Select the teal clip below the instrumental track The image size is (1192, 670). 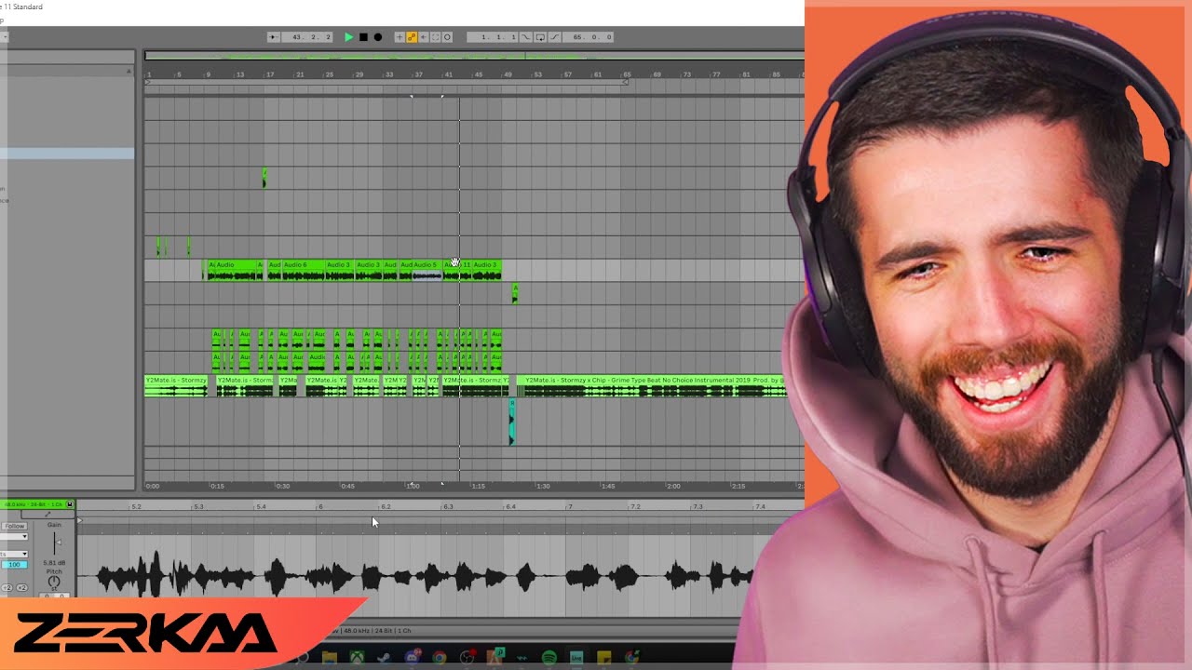[x=512, y=422]
